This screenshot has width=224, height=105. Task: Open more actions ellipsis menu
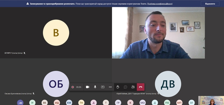click(x=110, y=87)
